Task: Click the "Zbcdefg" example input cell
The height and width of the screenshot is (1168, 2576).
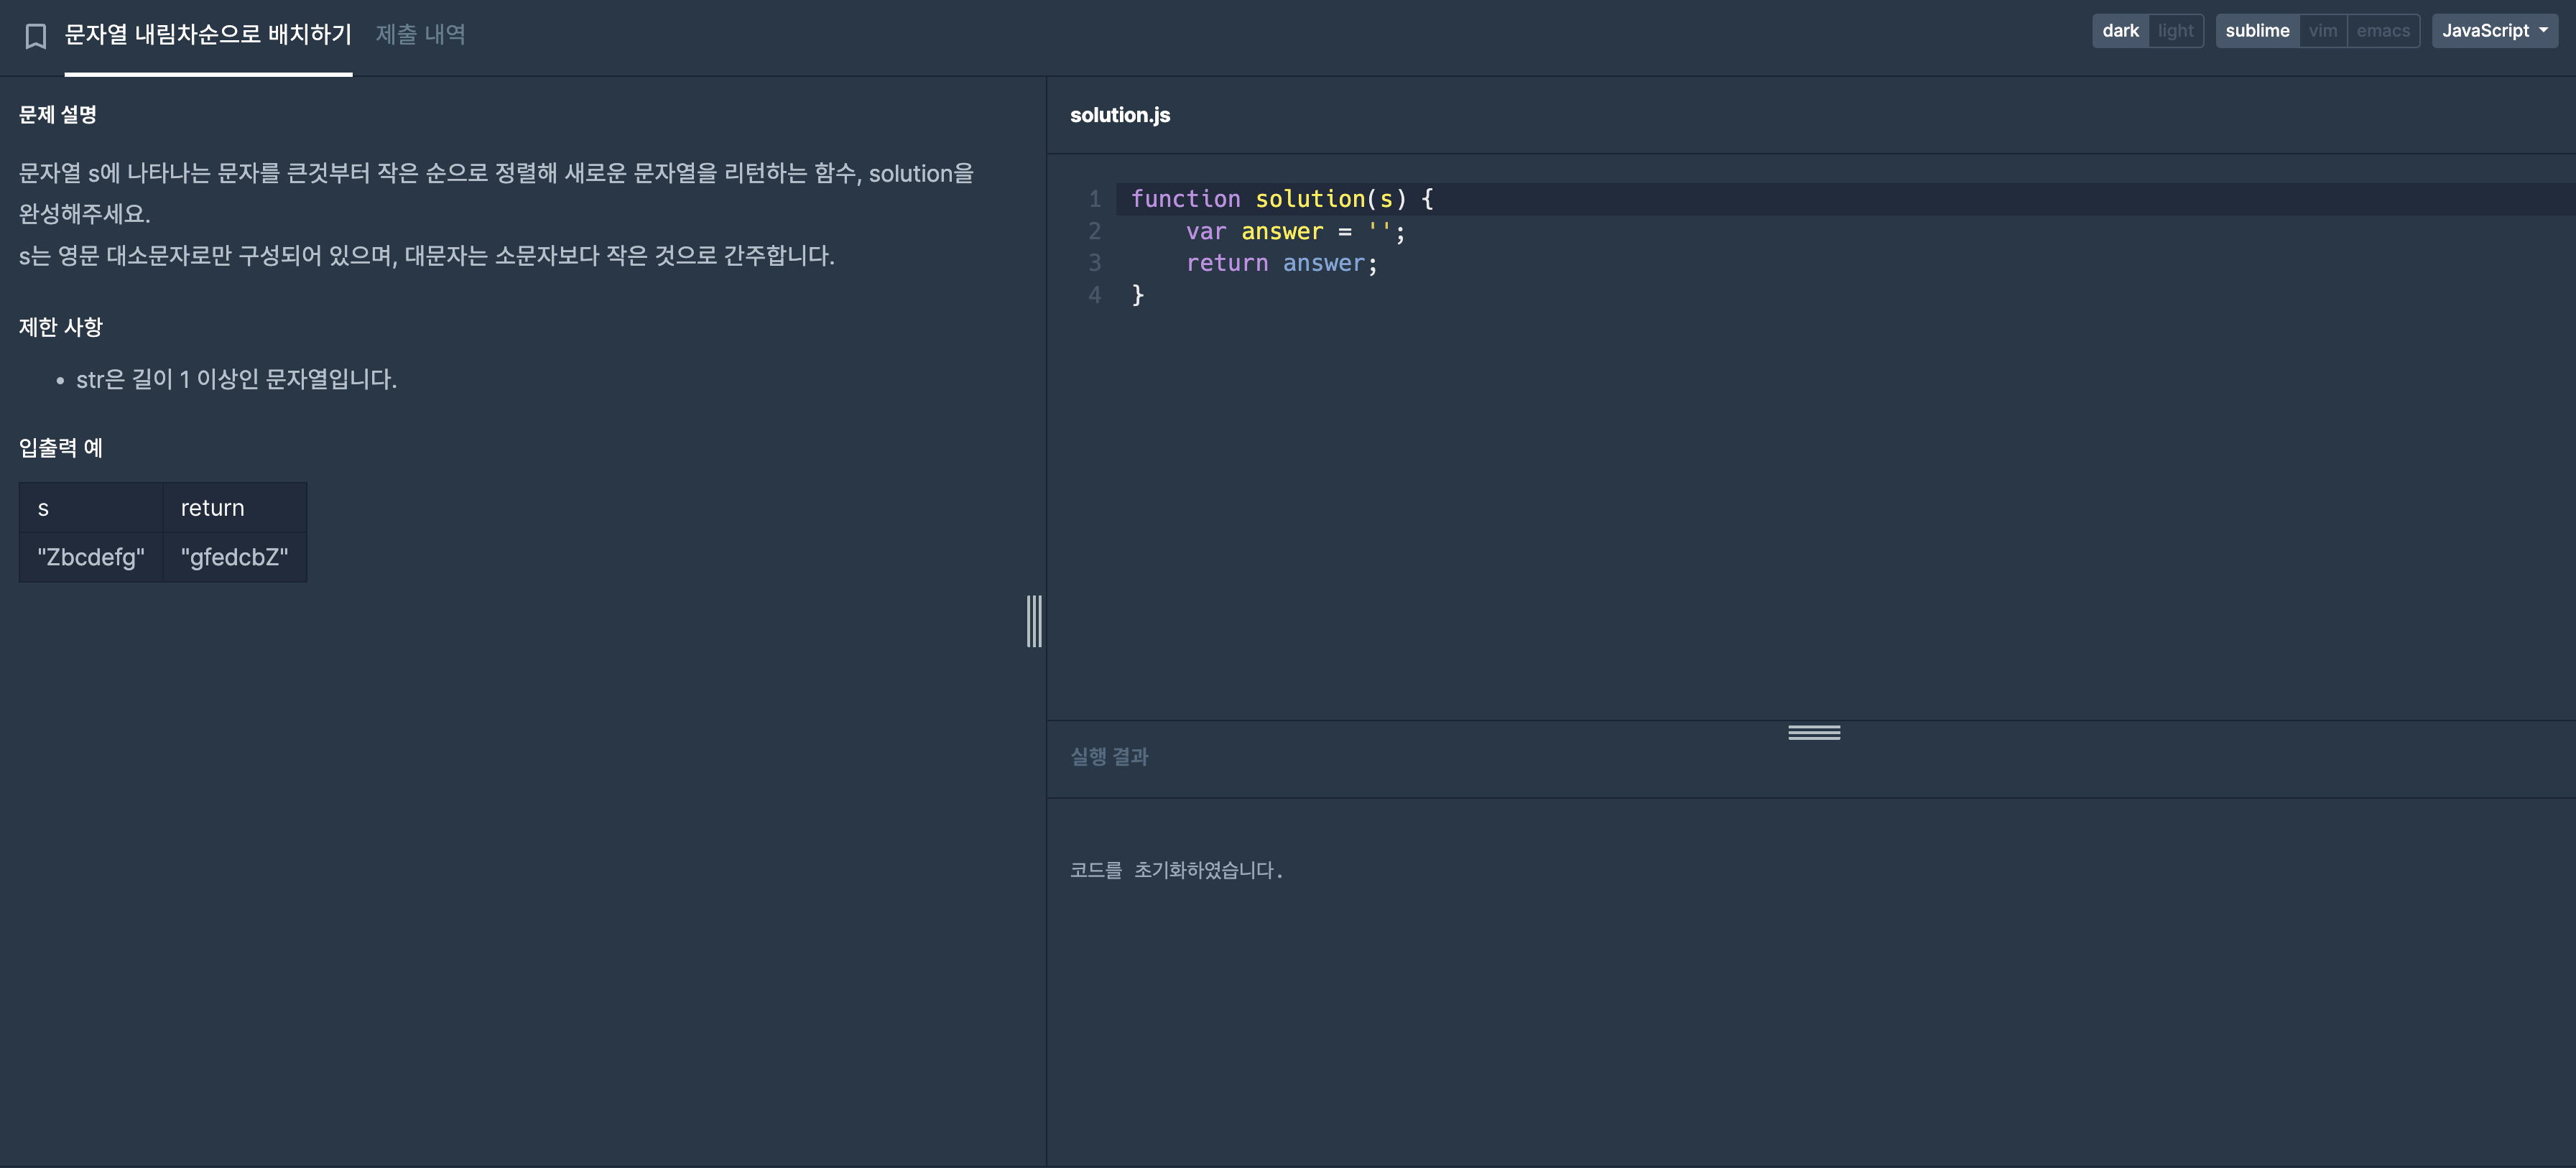Action: (90, 557)
